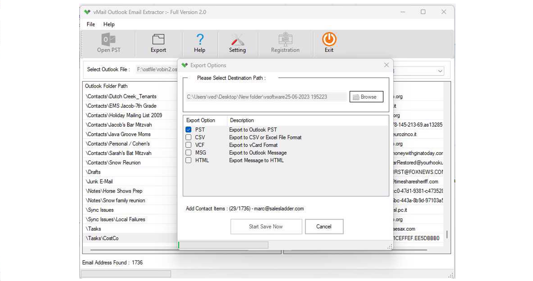Click the destination path field
Image resolution: width=533 pixels, height=281 pixels.
click(266, 97)
